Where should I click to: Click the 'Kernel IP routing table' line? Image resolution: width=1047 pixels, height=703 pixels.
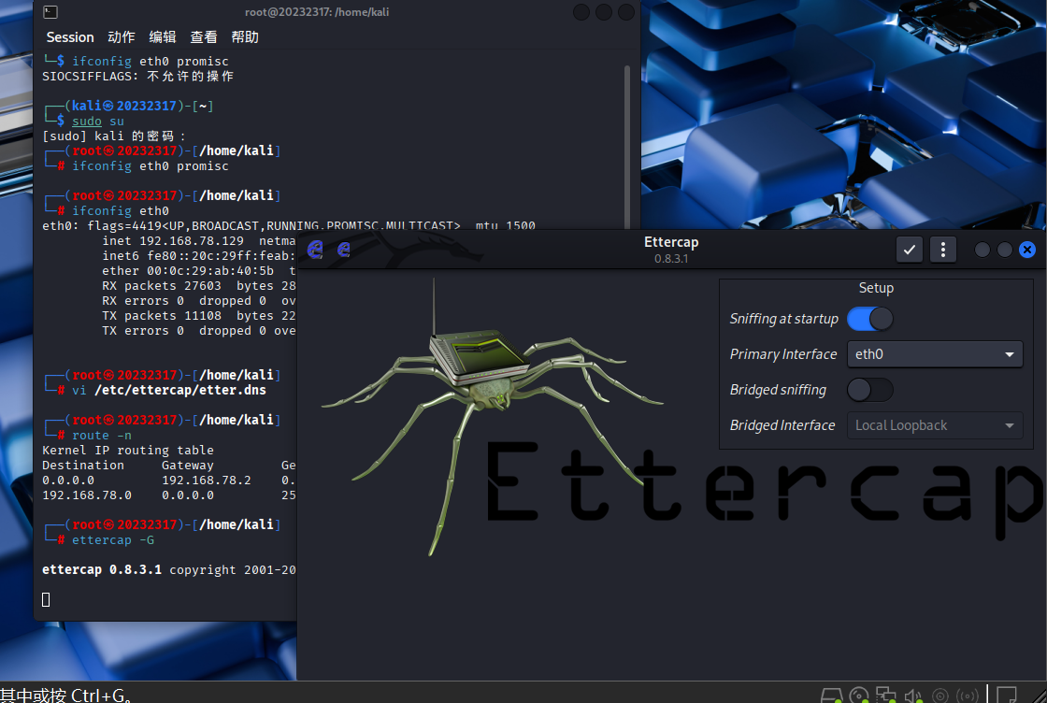coord(128,450)
